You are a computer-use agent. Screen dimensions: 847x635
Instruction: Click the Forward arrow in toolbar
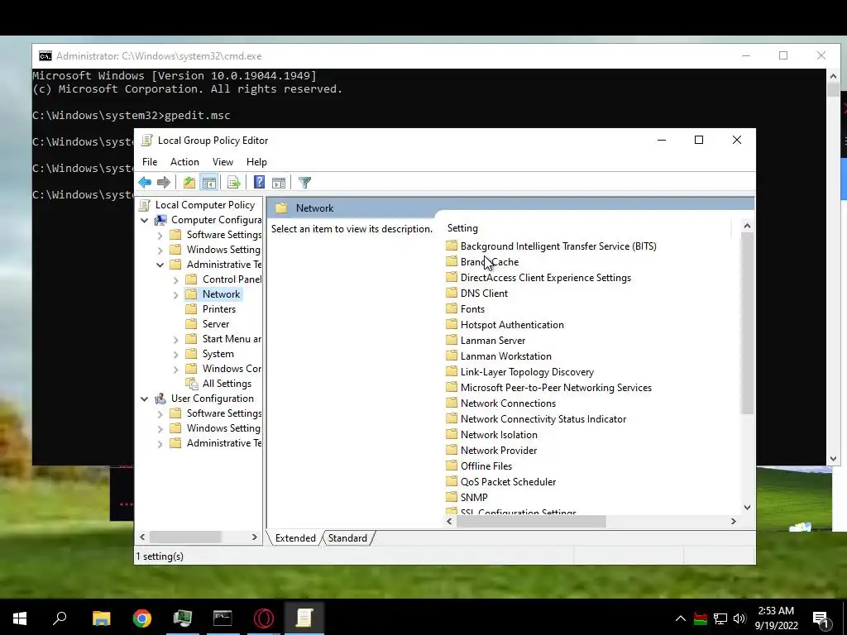(164, 183)
